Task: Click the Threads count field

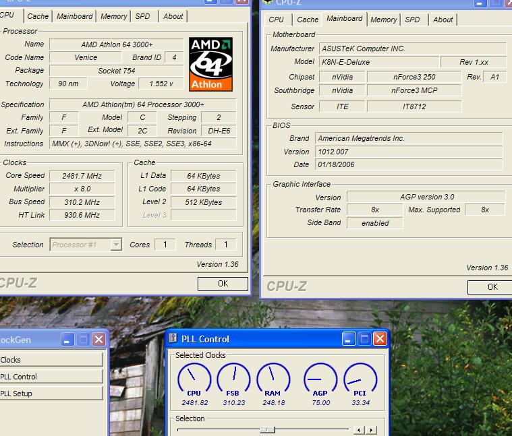Action: click(225, 244)
